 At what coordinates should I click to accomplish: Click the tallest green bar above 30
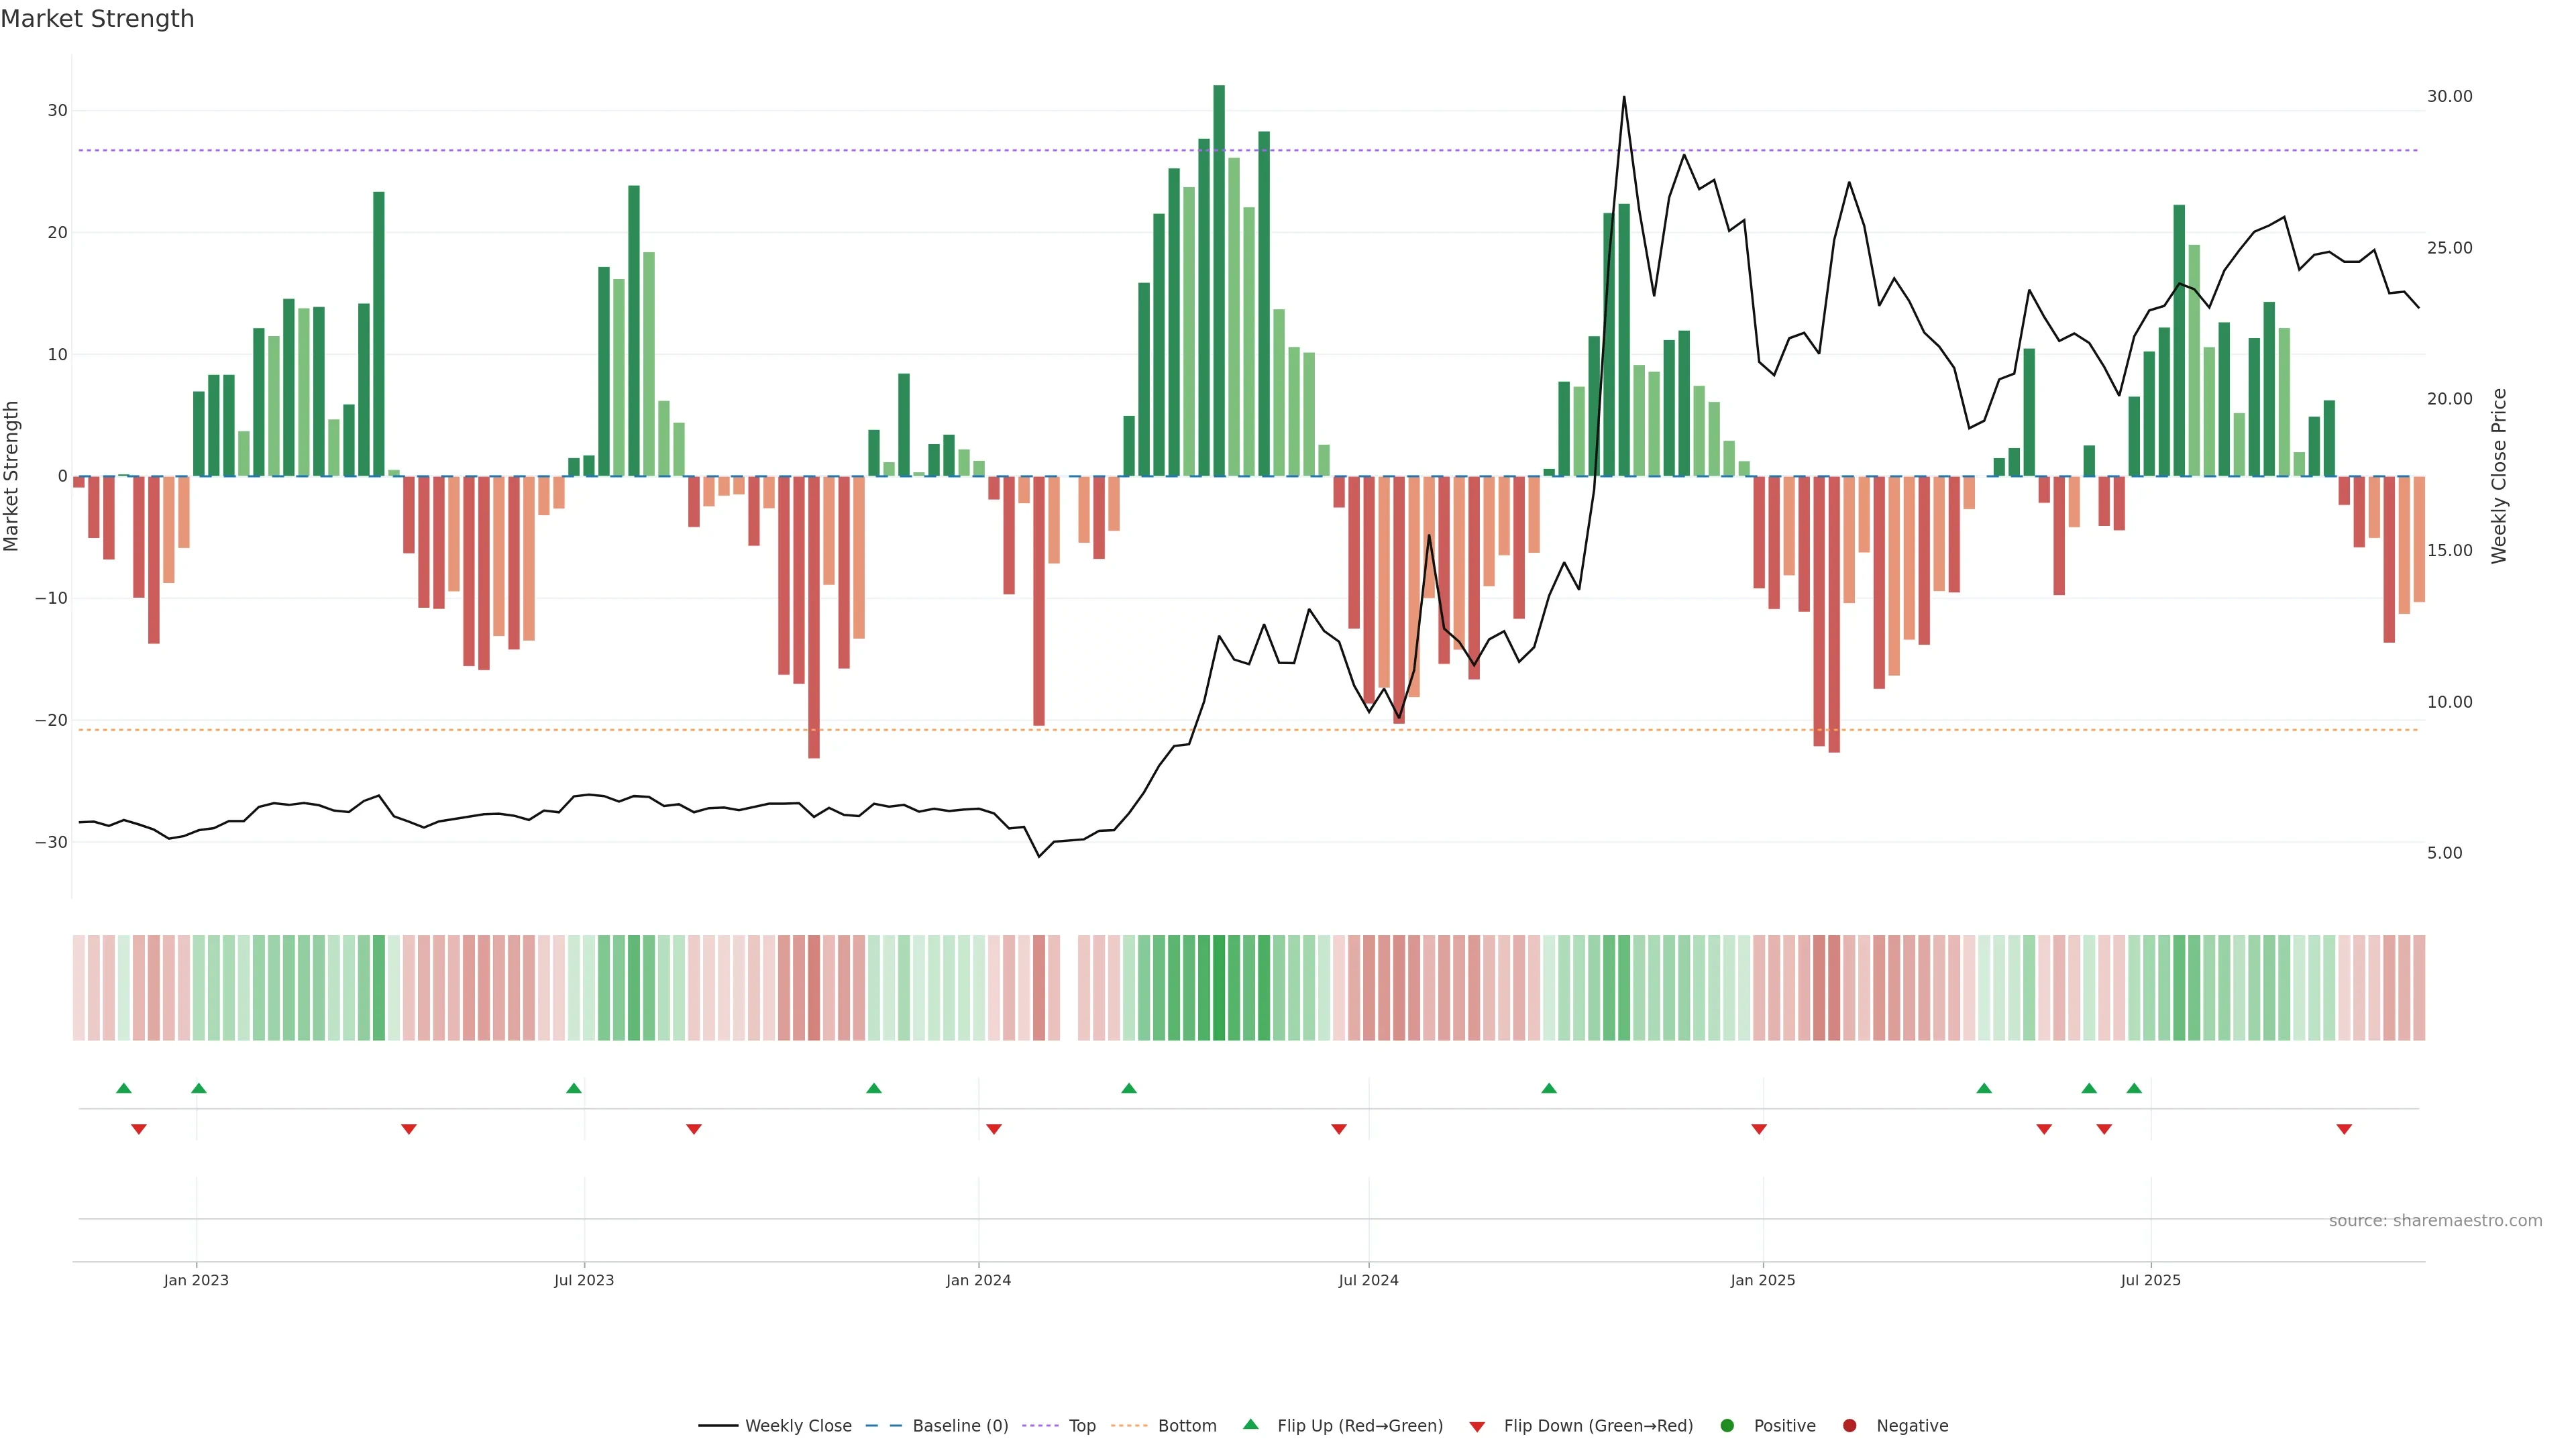(1219, 280)
